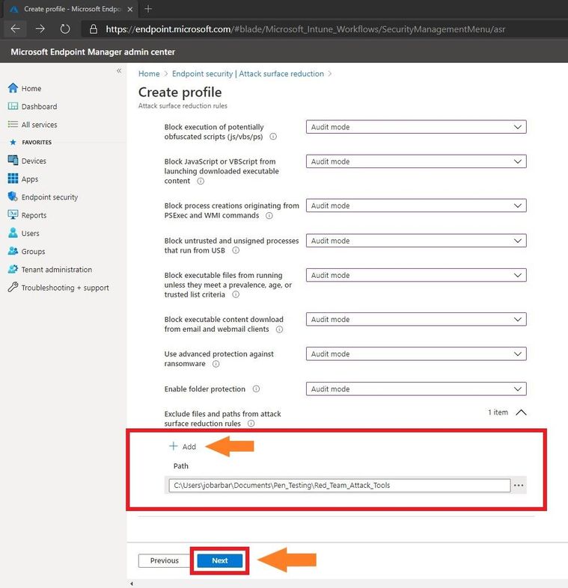Open dropdown for untrusted USB processes rule
568x588 pixels.
416,241
